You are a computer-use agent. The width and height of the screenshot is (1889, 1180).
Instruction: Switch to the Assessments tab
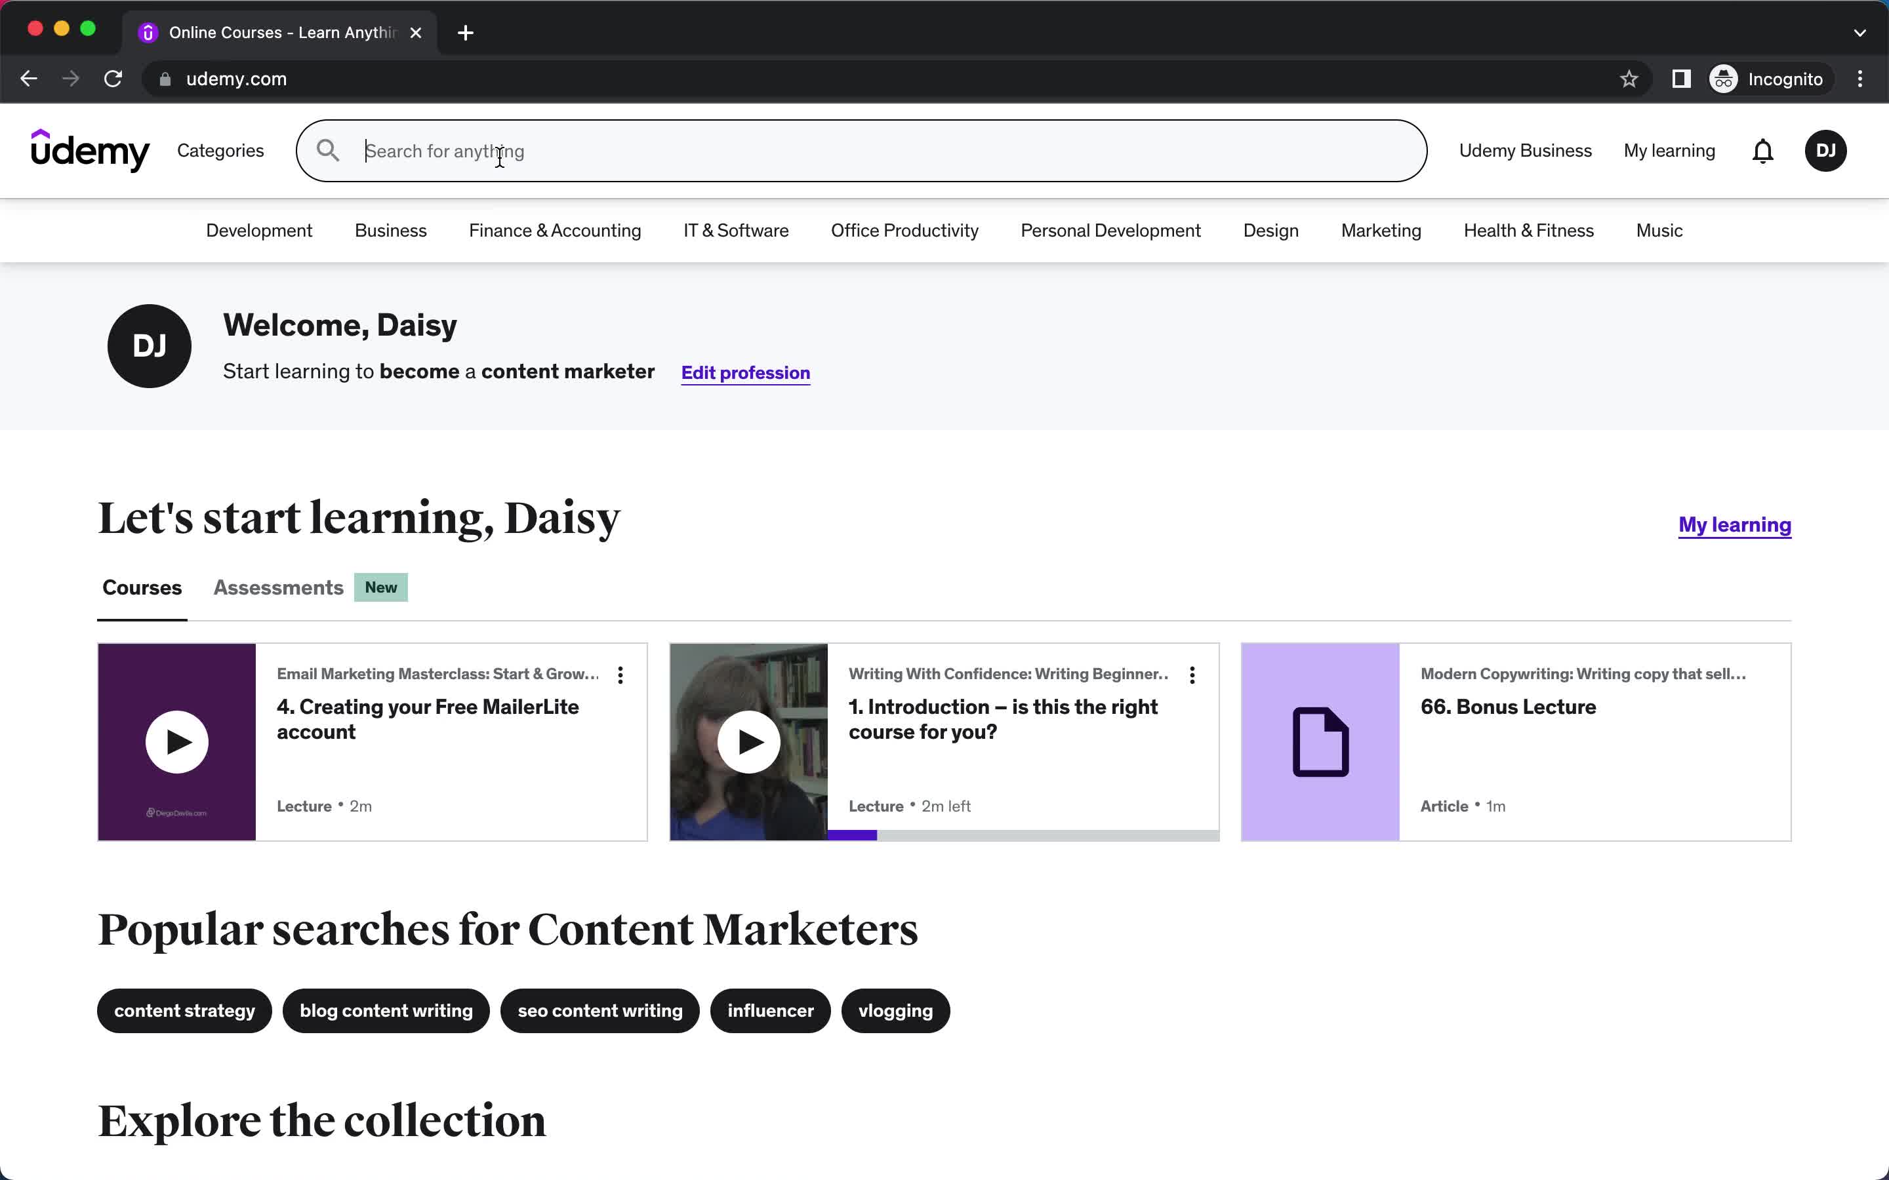pos(279,587)
